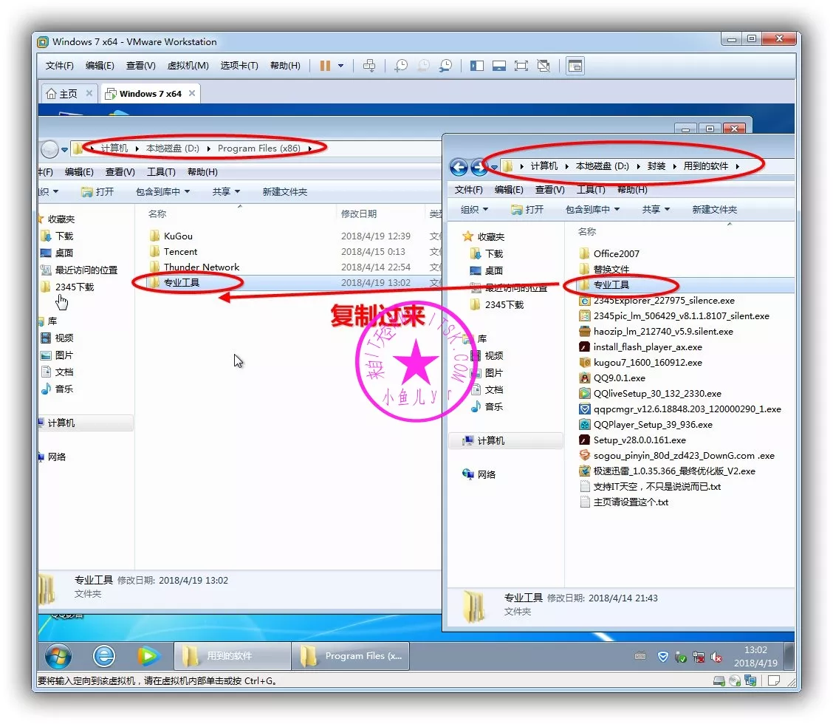Open the snapshot manager icon
The image size is (833, 724).
coord(445,66)
